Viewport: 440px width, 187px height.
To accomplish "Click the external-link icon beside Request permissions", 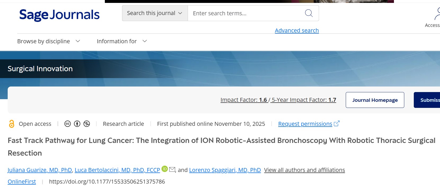I will coord(336,123).
